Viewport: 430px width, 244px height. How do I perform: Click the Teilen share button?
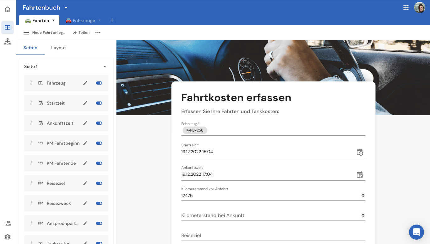click(x=81, y=33)
